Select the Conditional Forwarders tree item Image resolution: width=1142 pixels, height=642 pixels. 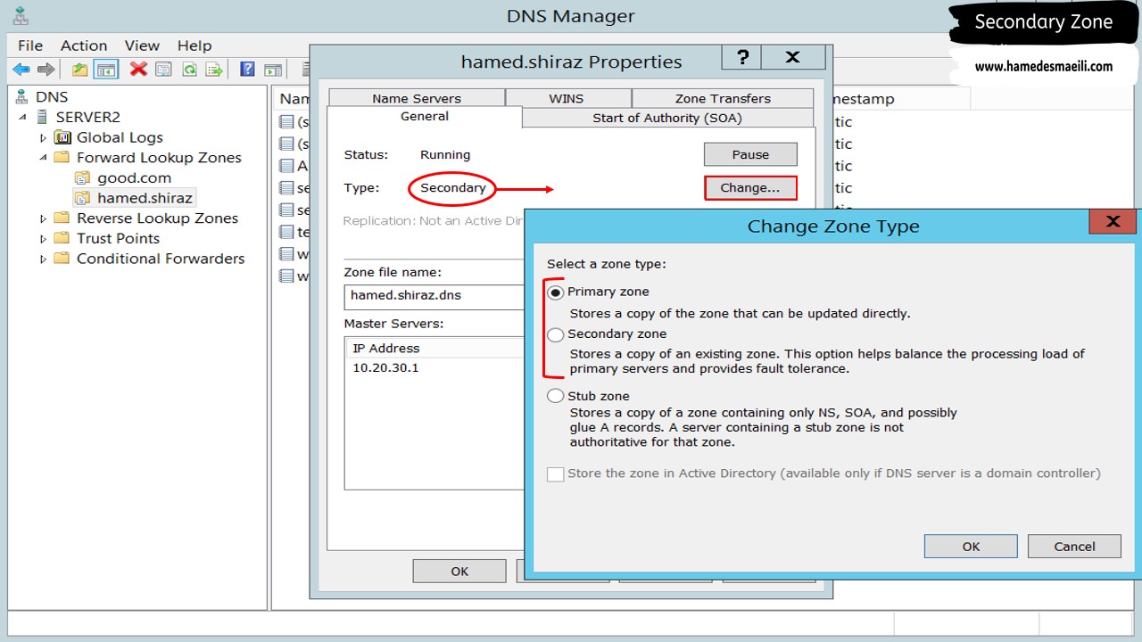161,259
